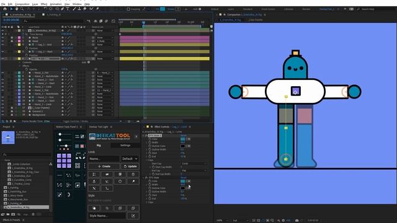Open the Start Cap dropdown
Image resolution: width=397 pixels, height=223 pixels.
[x=194, y=164]
